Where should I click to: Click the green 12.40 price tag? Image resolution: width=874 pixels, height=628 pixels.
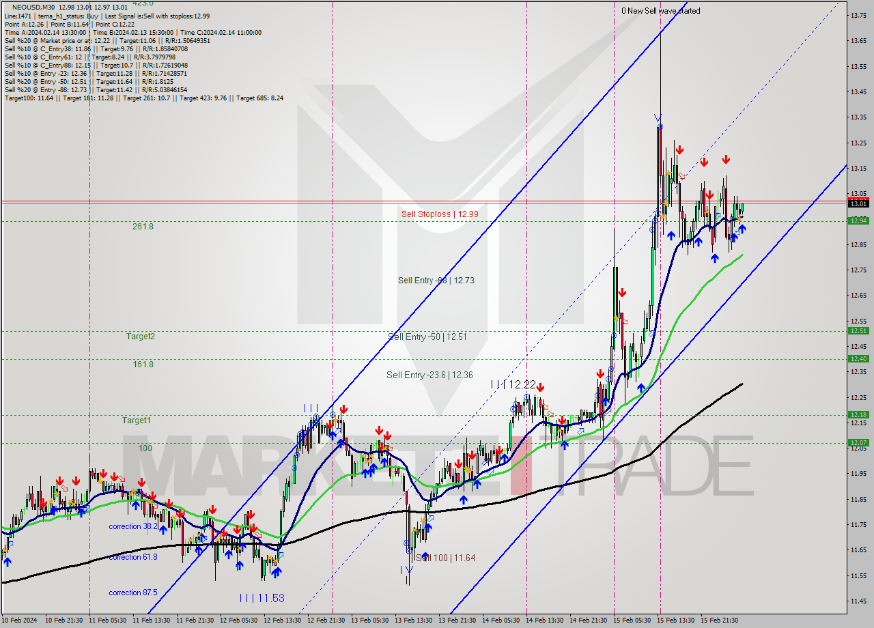(x=858, y=359)
